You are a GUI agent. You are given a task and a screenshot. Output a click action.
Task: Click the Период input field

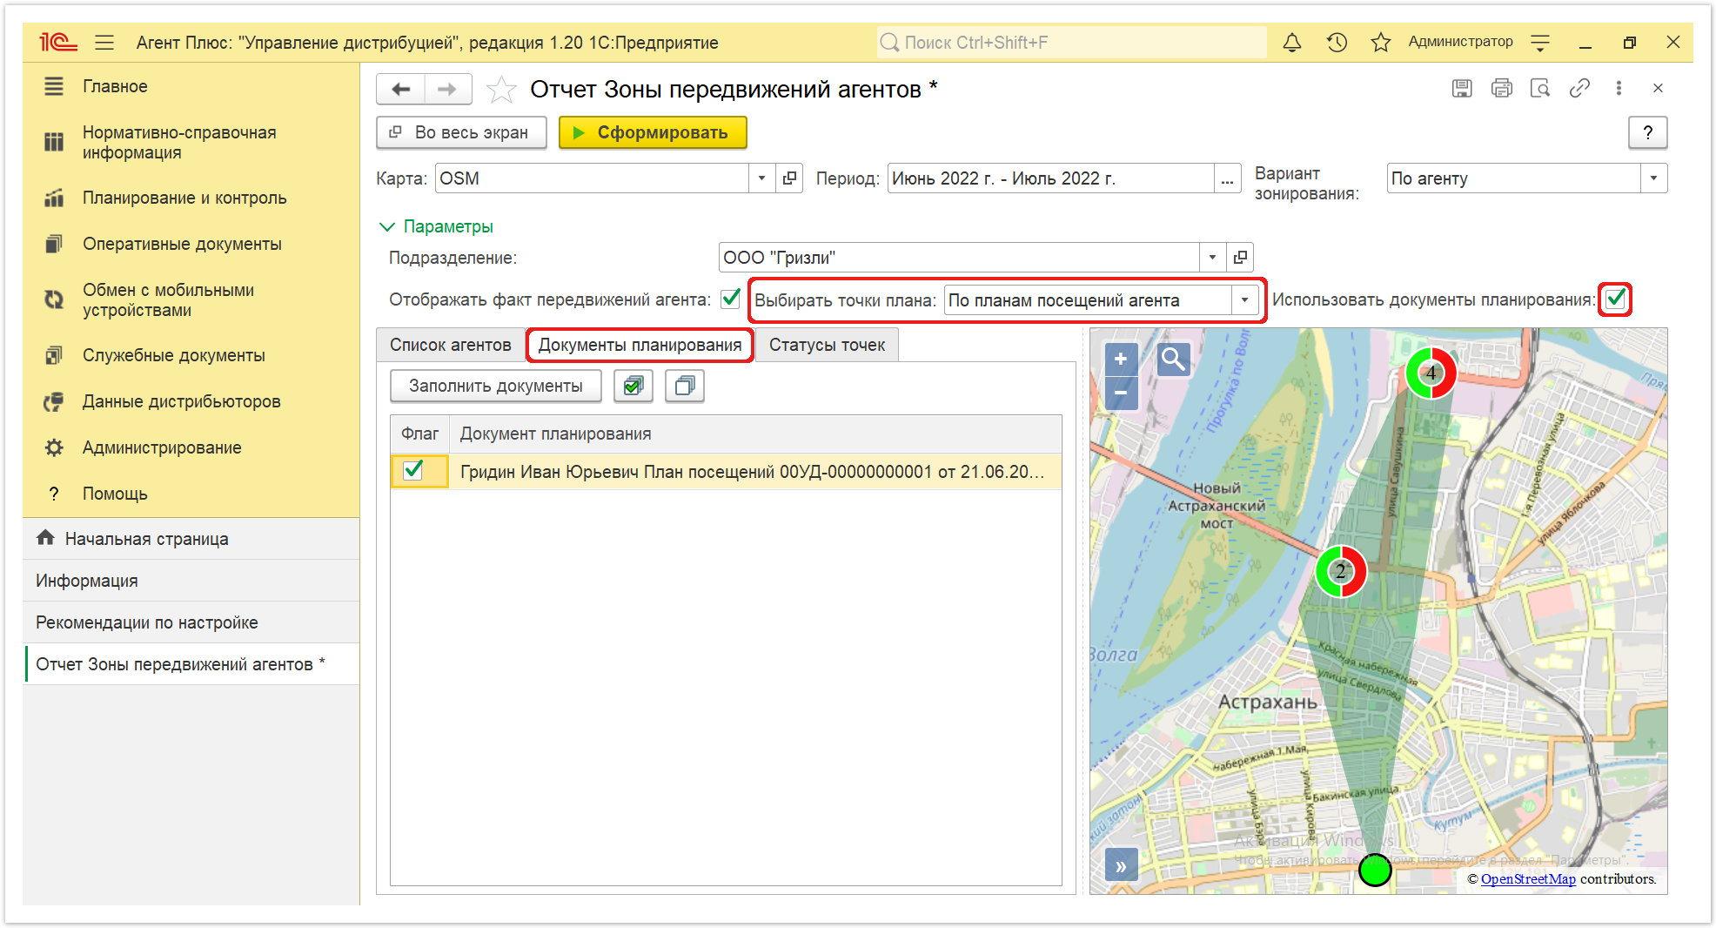1051,178
